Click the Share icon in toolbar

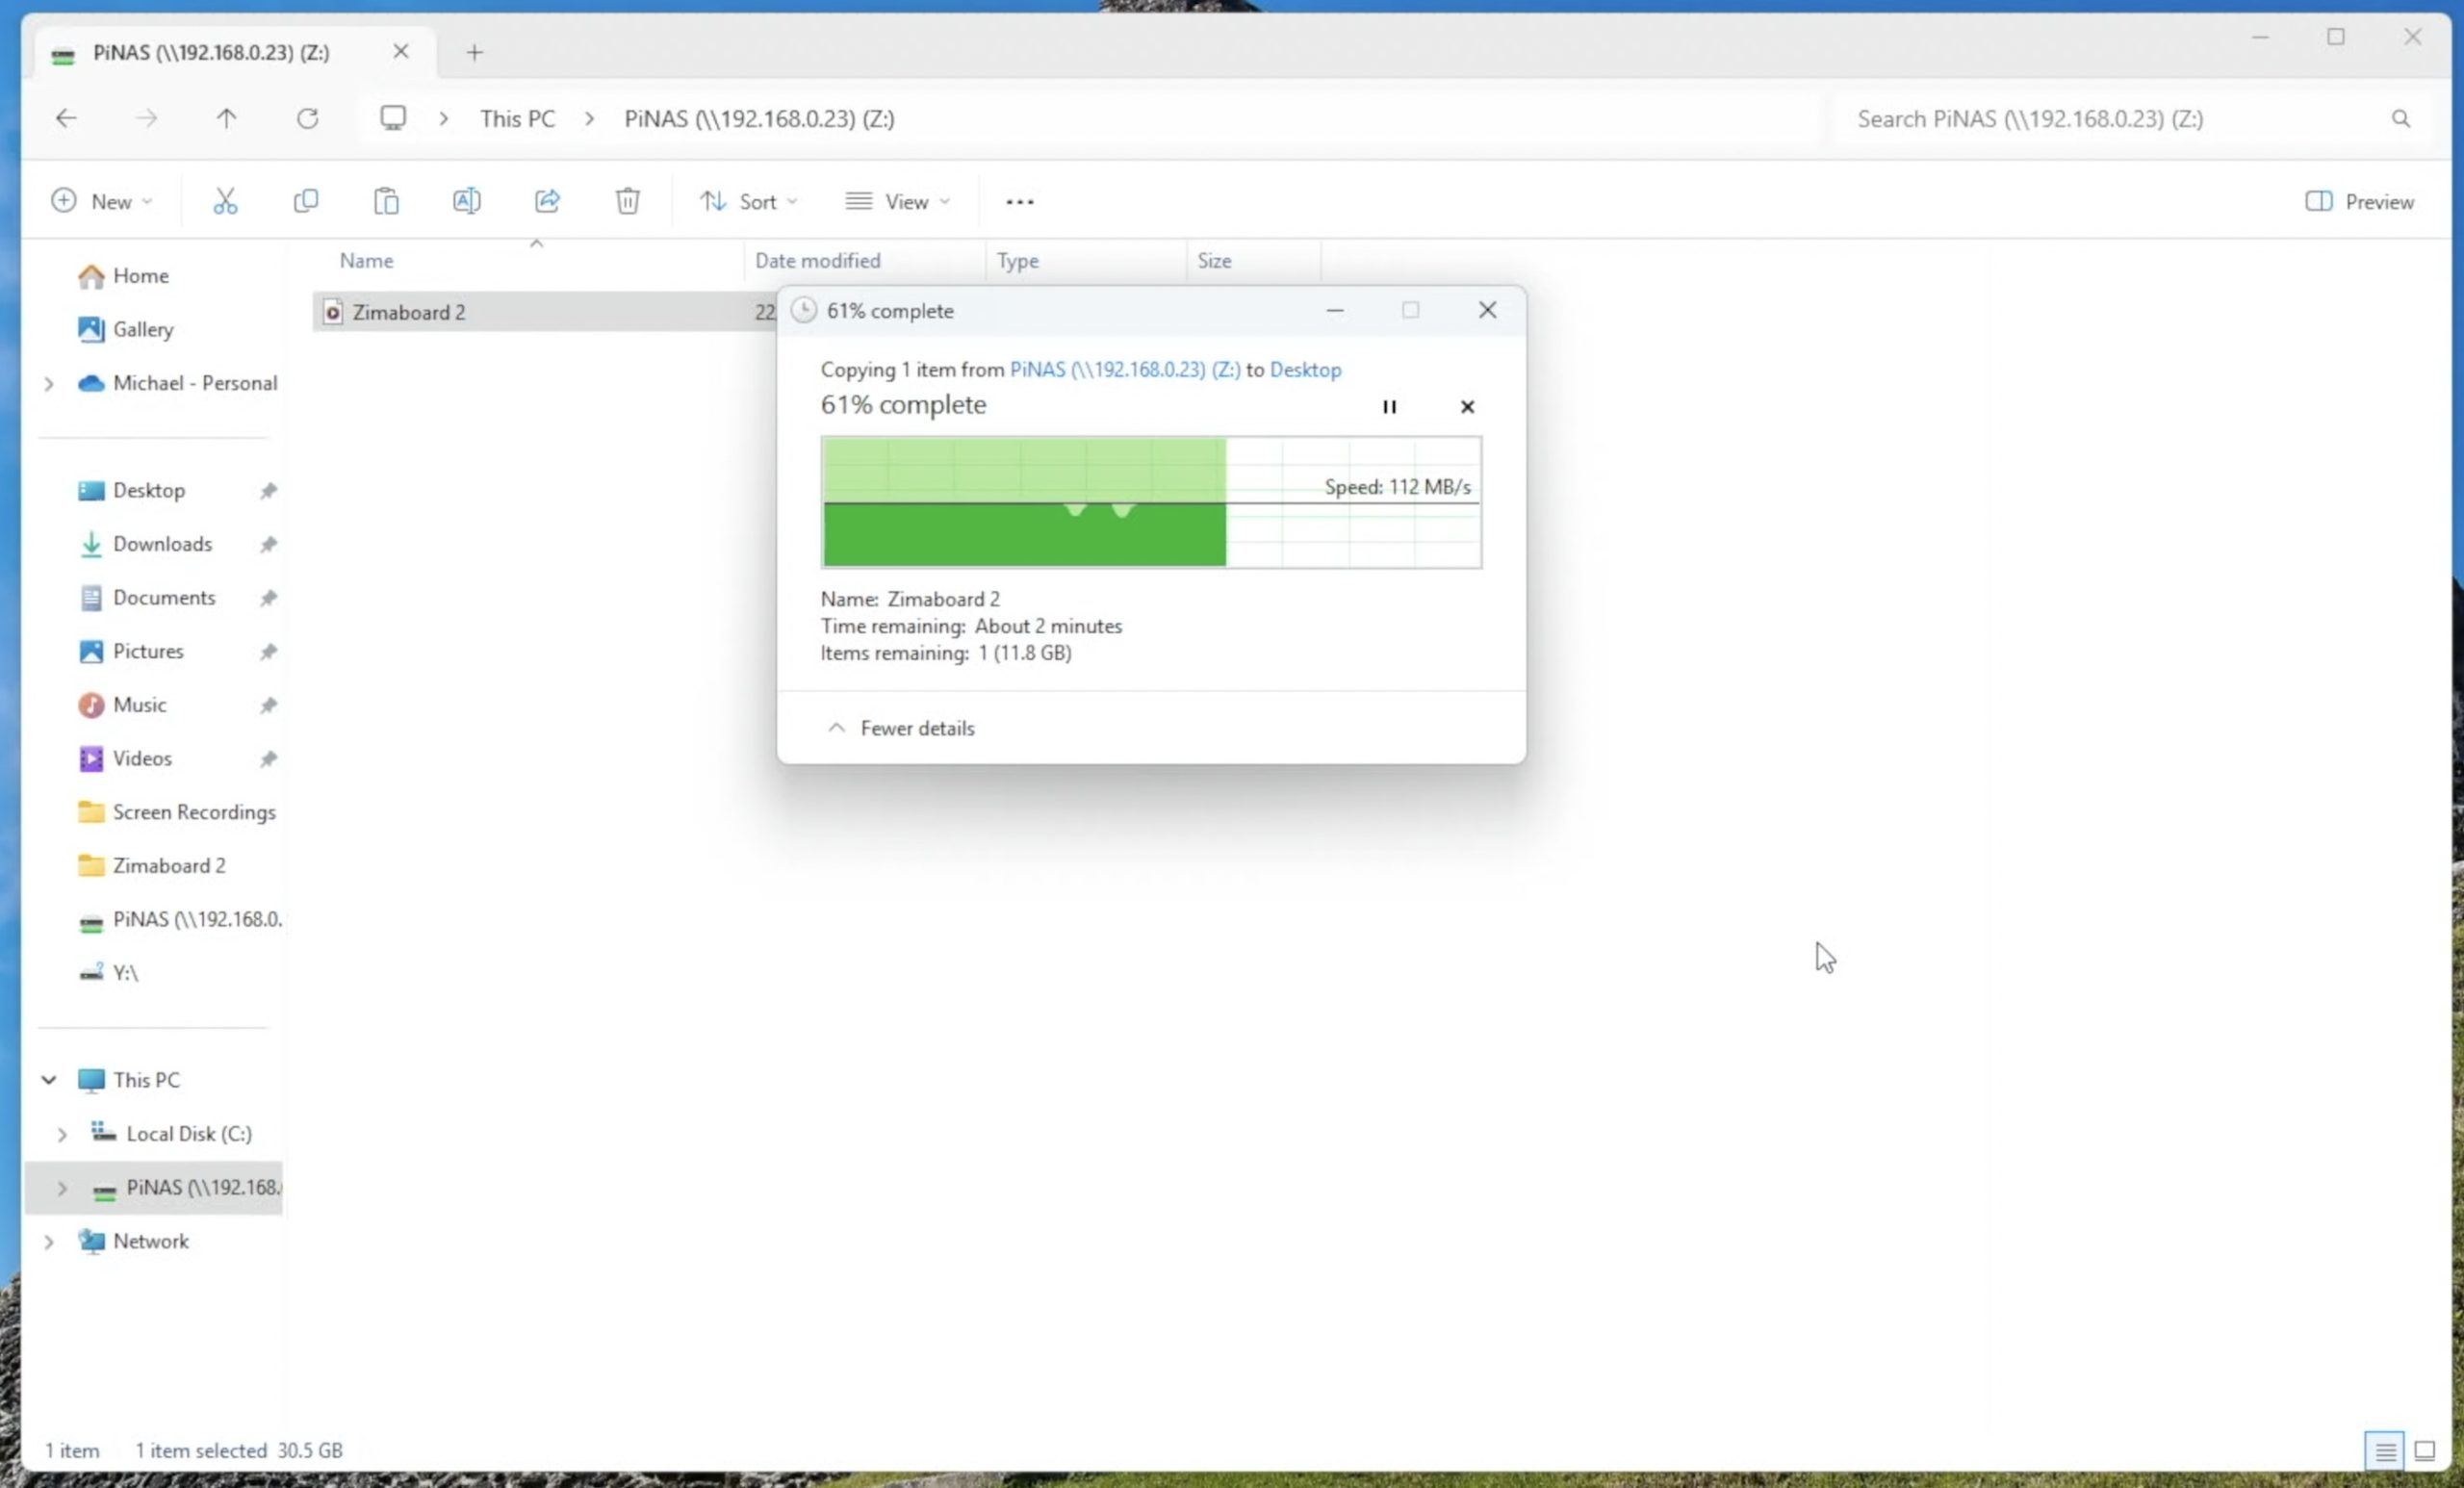pyautogui.click(x=547, y=202)
